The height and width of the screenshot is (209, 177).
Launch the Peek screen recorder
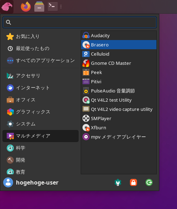[x=119, y=72]
